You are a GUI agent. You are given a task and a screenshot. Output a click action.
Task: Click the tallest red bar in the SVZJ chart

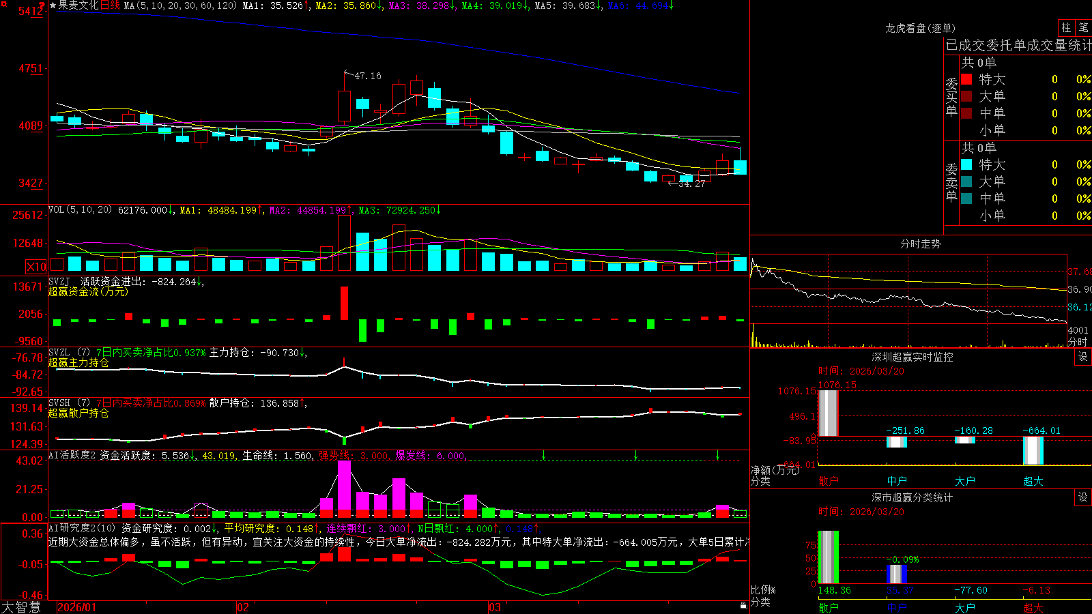click(344, 303)
